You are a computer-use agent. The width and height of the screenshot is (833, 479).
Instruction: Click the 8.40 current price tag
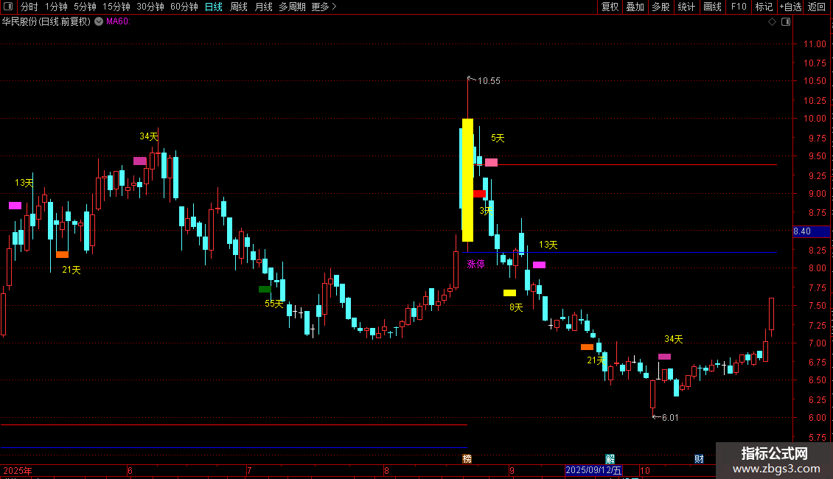coord(811,231)
